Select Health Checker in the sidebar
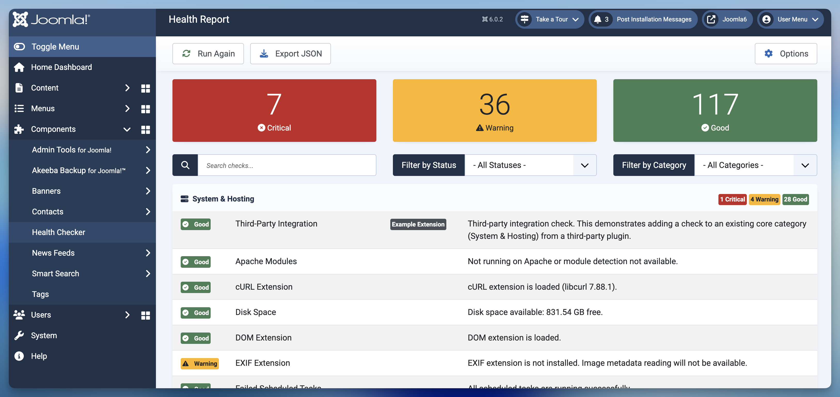Screen dimensions: 840x397 coord(59,232)
